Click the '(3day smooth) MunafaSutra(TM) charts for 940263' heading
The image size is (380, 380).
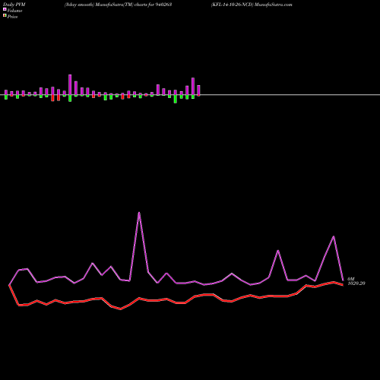(118, 5)
